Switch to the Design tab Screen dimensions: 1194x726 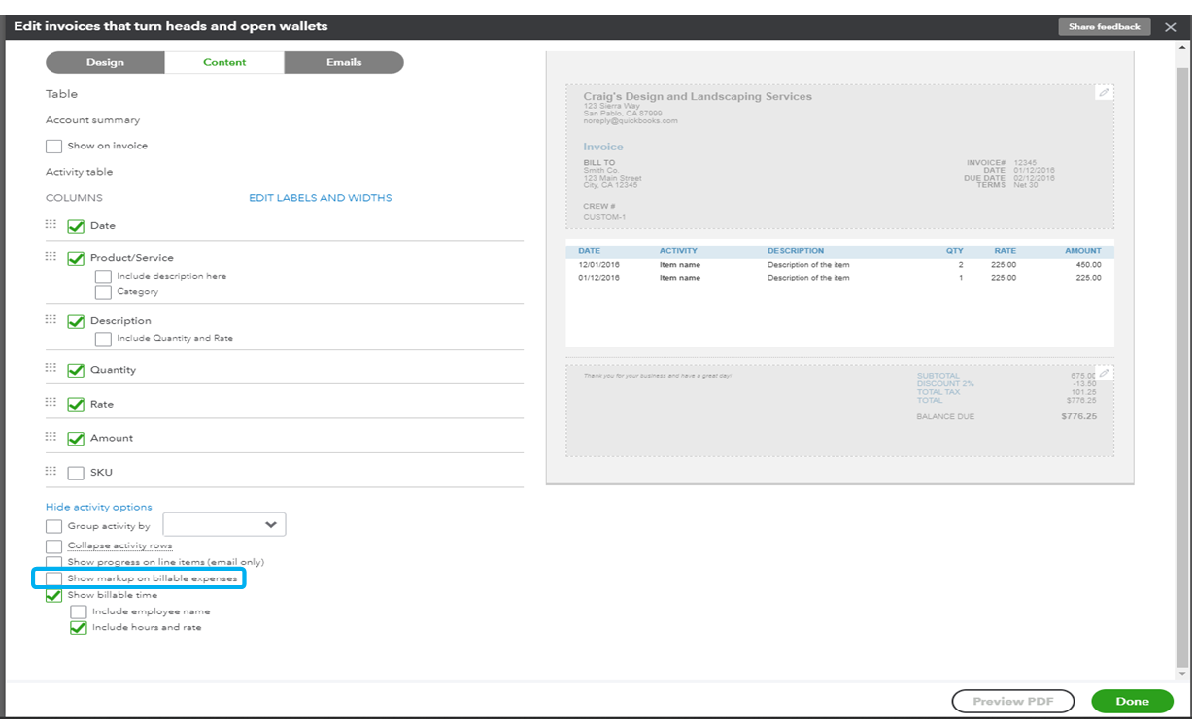(x=105, y=62)
